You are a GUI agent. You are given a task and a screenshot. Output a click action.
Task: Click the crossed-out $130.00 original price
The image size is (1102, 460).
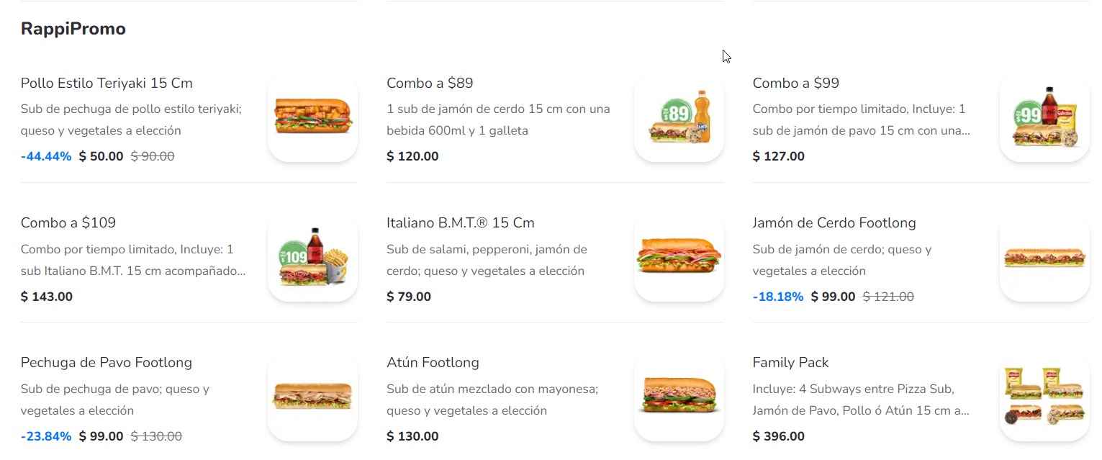pyautogui.click(x=155, y=436)
